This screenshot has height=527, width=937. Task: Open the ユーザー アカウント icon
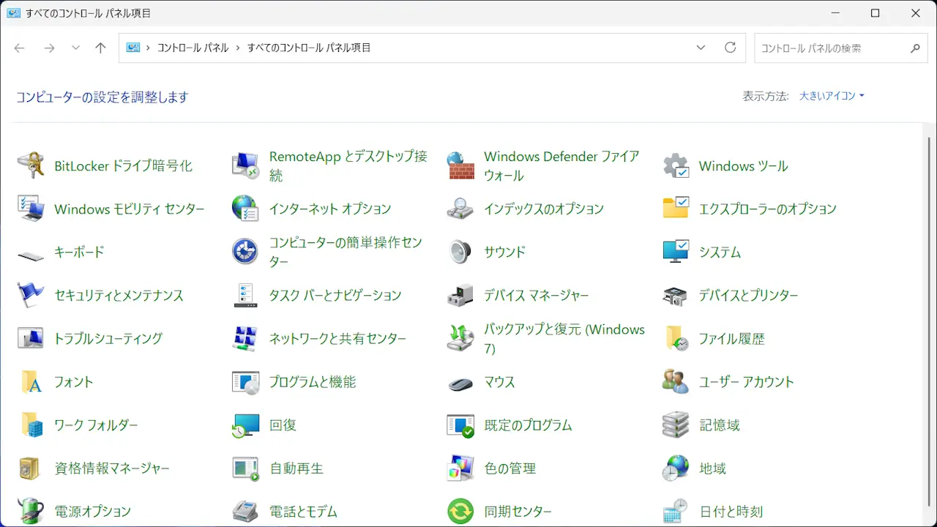tap(675, 382)
